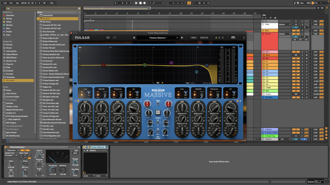This screenshot has height=185, width=330.
Task: Sort browser results by the Name header
Action: [x=57, y=12]
